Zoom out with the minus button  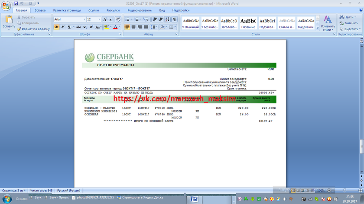click(329, 190)
